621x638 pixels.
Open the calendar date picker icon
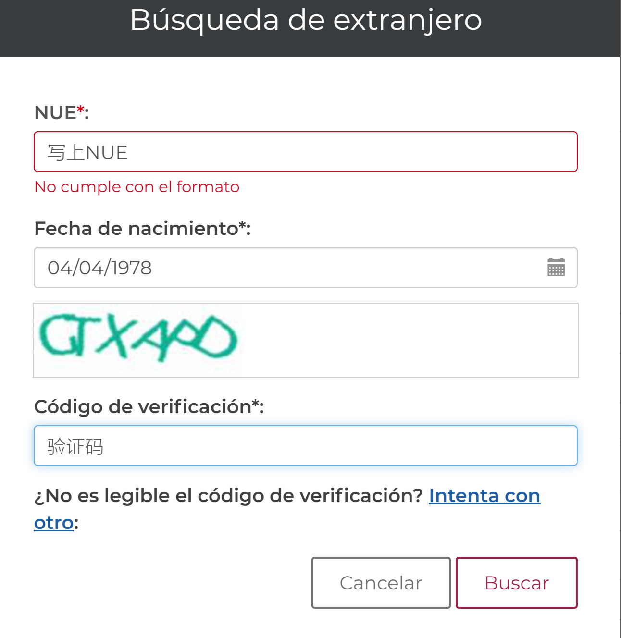click(556, 267)
